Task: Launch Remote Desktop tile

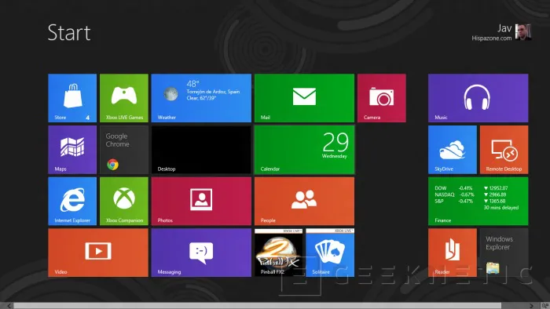Action: pos(504,150)
